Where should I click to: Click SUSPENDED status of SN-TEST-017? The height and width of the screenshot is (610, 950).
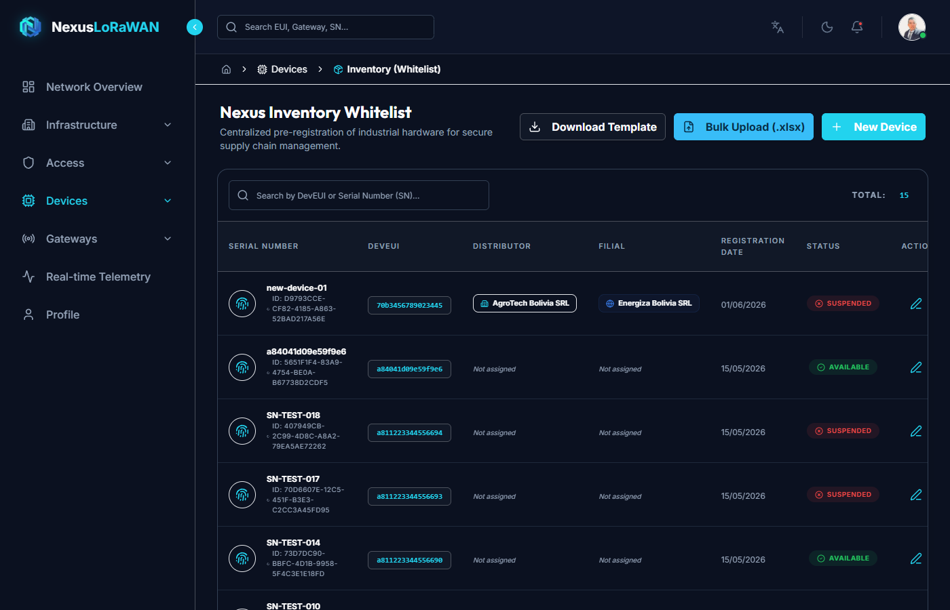coord(843,494)
